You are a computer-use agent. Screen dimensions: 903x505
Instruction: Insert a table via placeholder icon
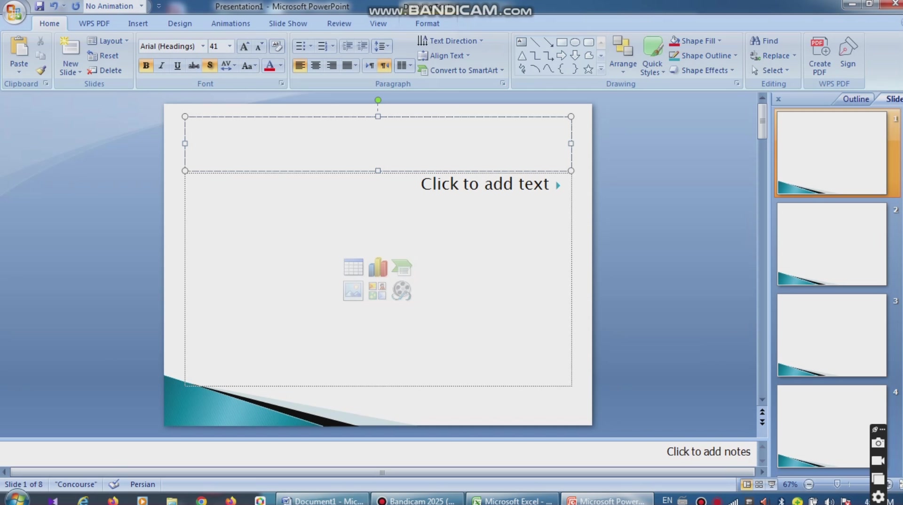click(353, 267)
